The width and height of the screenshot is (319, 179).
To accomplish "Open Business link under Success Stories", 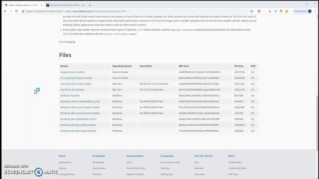I will tap(199, 168).
